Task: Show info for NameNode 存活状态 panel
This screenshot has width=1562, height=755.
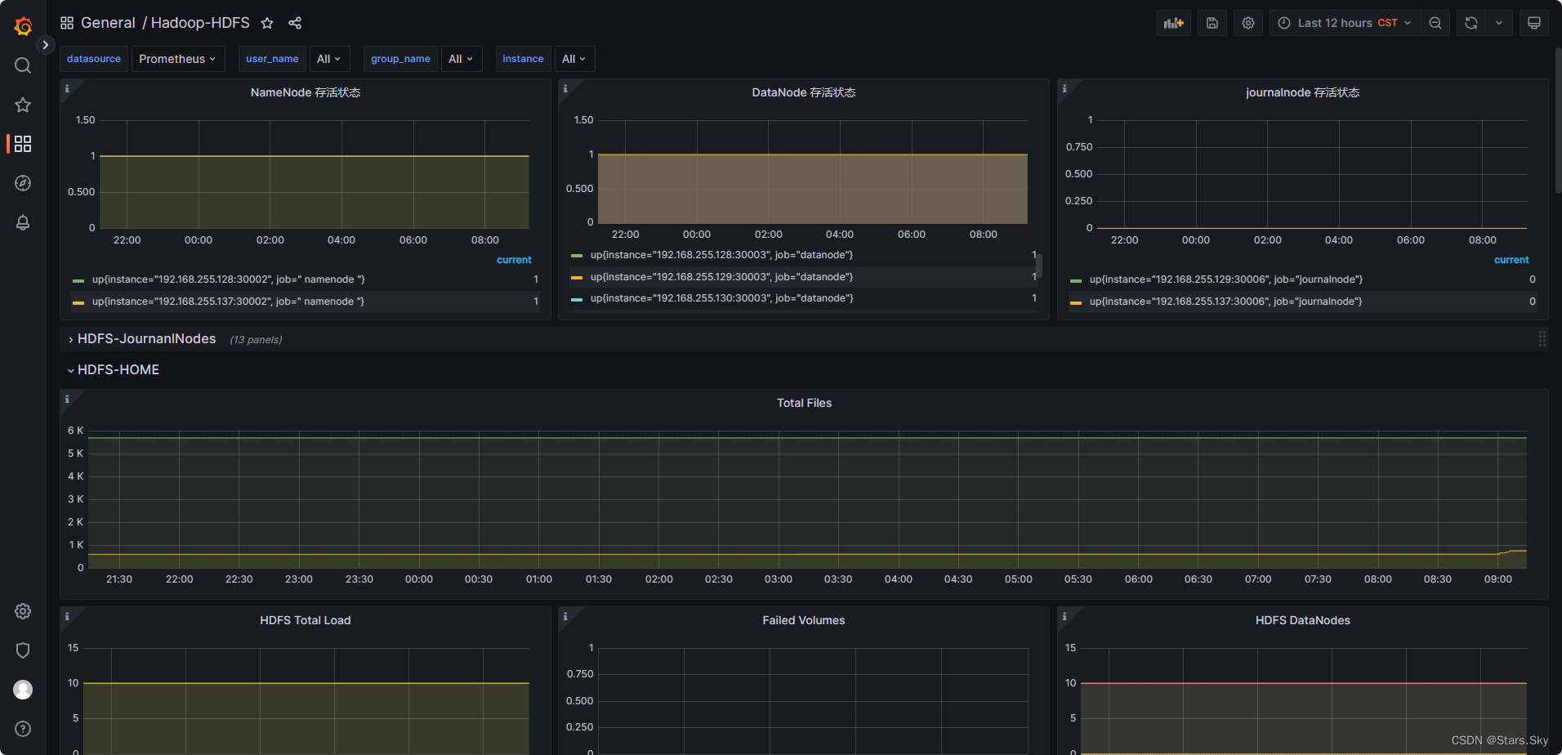Action: coord(67,88)
